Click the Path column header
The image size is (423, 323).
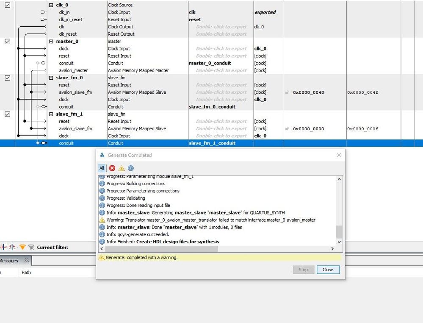pos(26,273)
